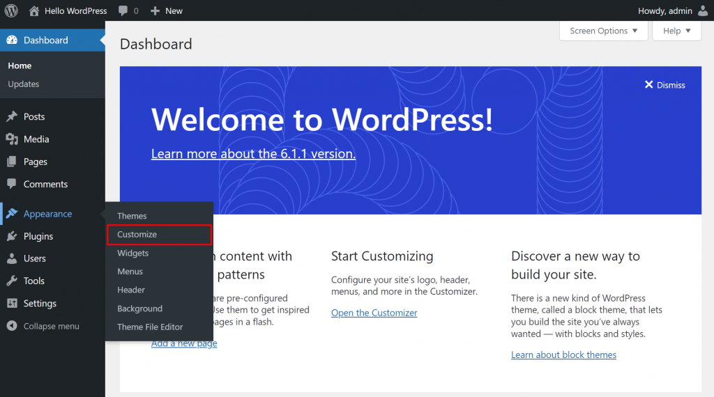714x397 pixels.
Task: Expand the Screen Options dropdown
Action: pos(603,31)
